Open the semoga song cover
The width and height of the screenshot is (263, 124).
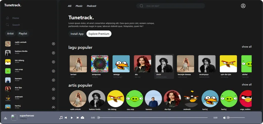point(121,64)
